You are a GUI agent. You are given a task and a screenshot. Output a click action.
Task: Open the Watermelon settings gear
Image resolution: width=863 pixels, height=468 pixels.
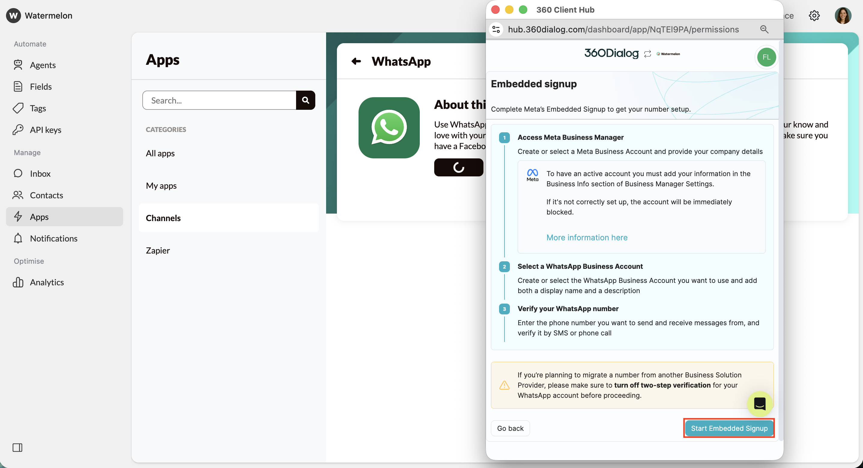[x=815, y=16]
